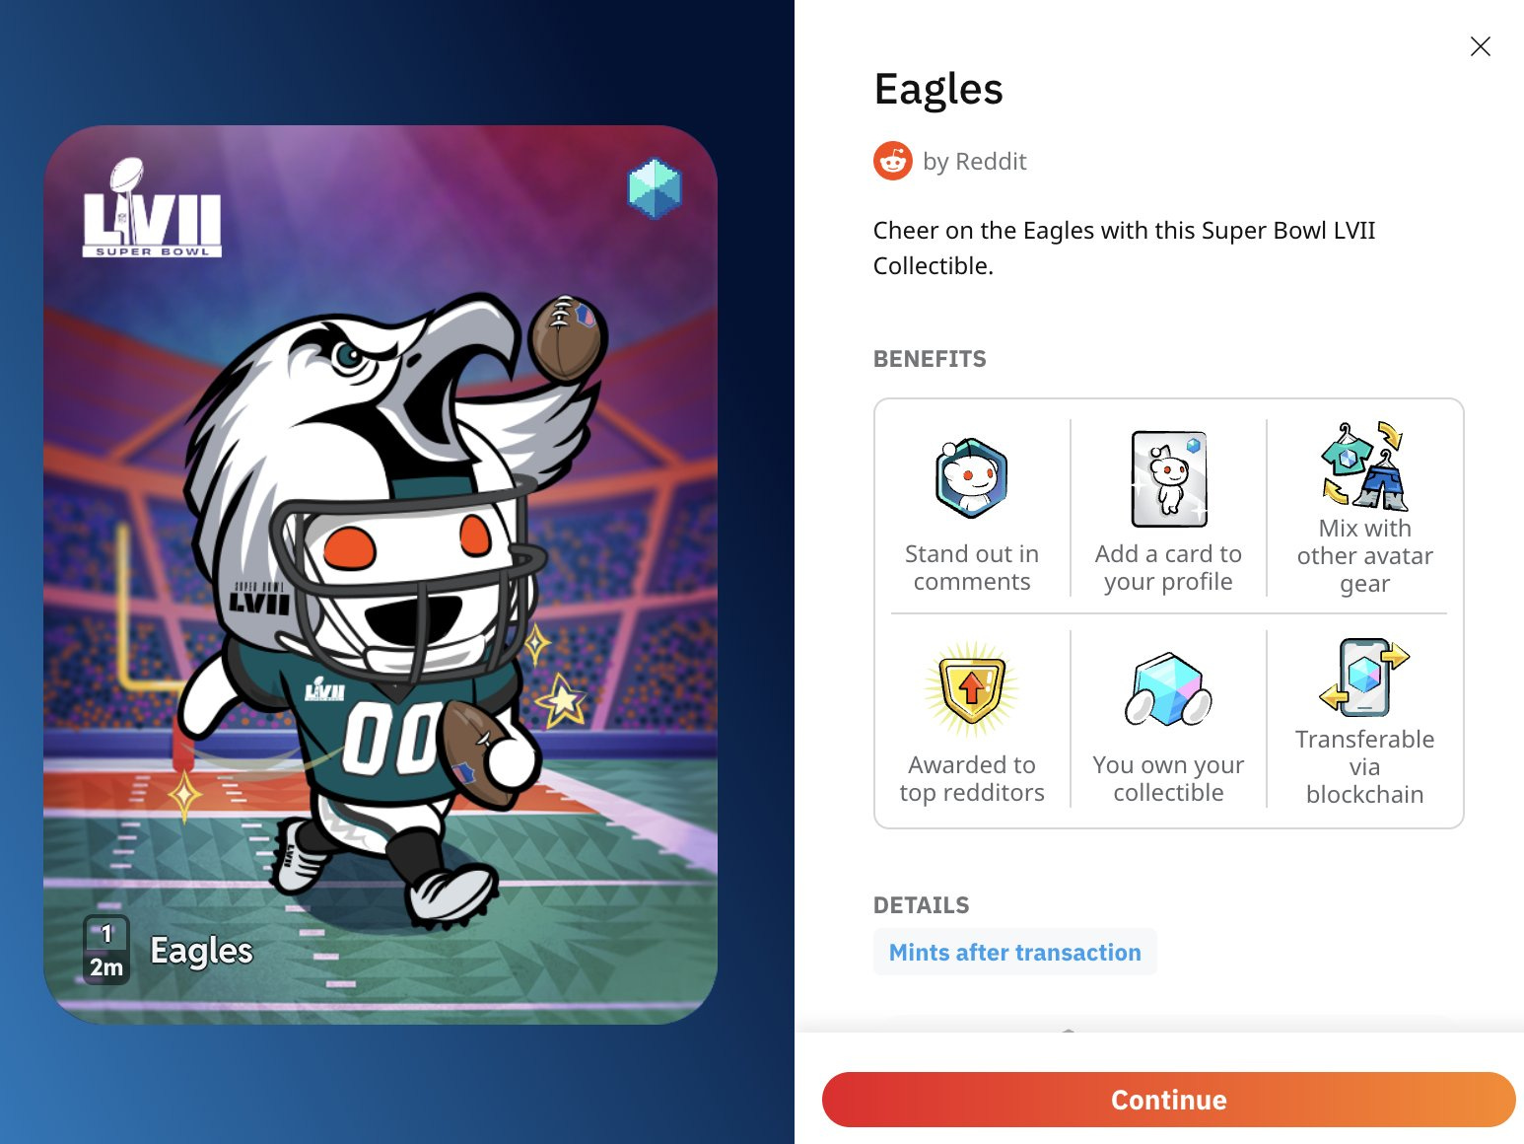Select the 'Mints after transaction' tag
Image resolution: width=1524 pixels, height=1144 pixels.
(x=1015, y=952)
